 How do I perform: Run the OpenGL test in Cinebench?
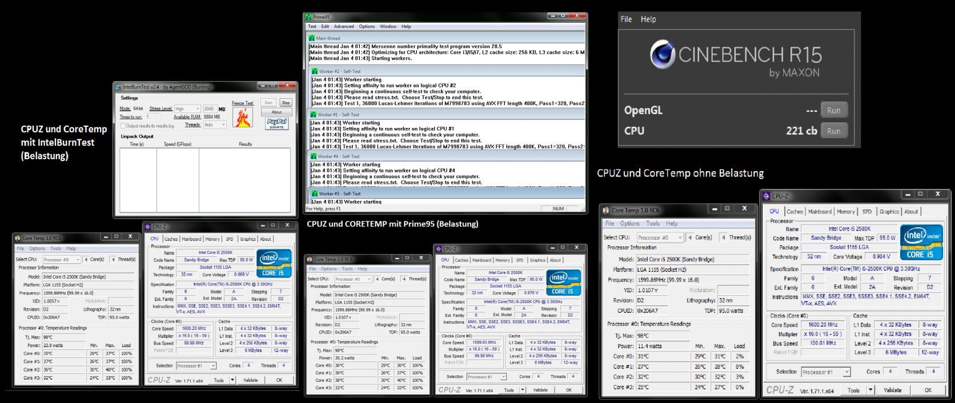pyautogui.click(x=833, y=110)
